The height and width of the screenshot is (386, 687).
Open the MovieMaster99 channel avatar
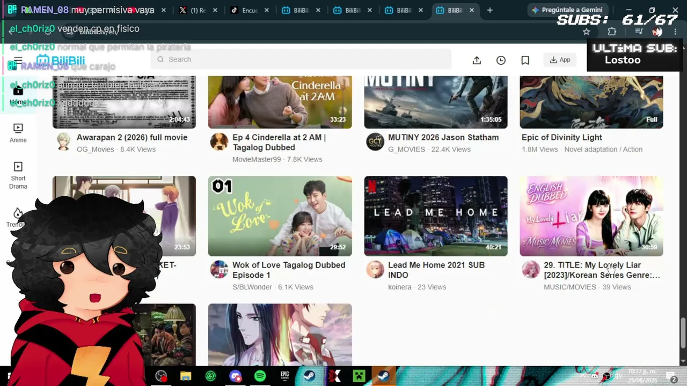(x=219, y=142)
